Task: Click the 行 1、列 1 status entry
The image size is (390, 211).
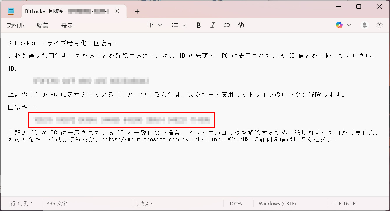Action: pyautogui.click(x=22, y=204)
